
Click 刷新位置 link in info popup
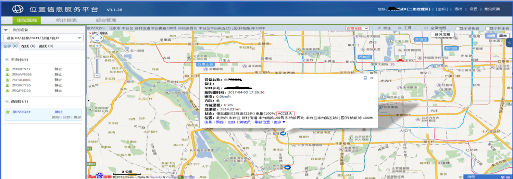(262, 122)
